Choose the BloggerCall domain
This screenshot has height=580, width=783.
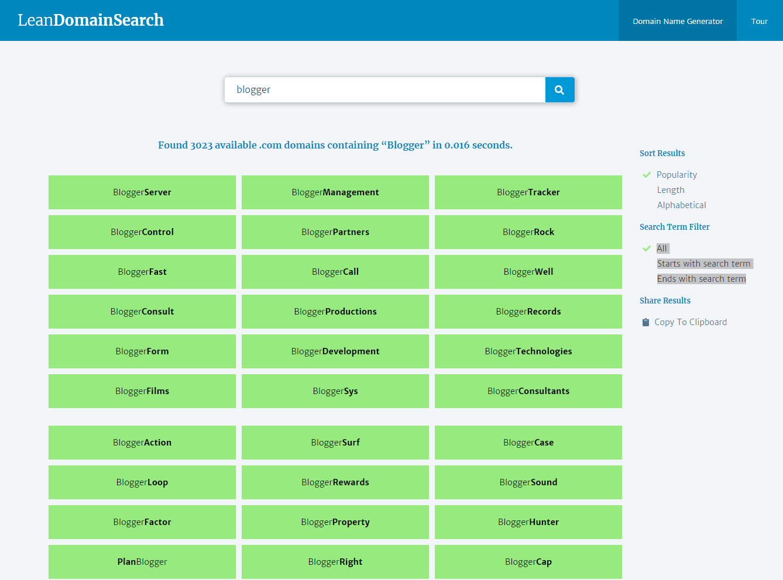335,272
